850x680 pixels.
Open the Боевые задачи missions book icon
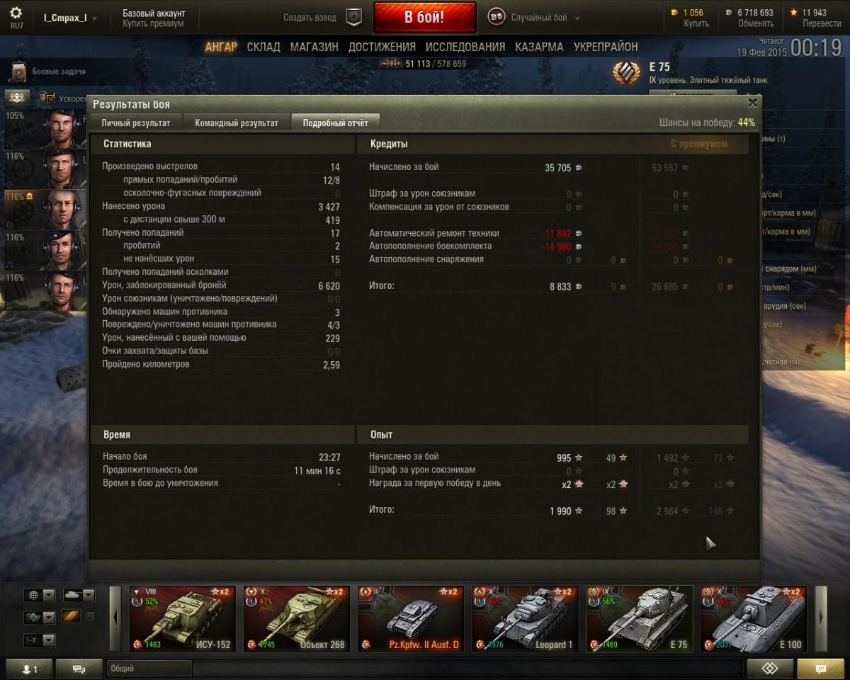pyautogui.click(x=18, y=72)
